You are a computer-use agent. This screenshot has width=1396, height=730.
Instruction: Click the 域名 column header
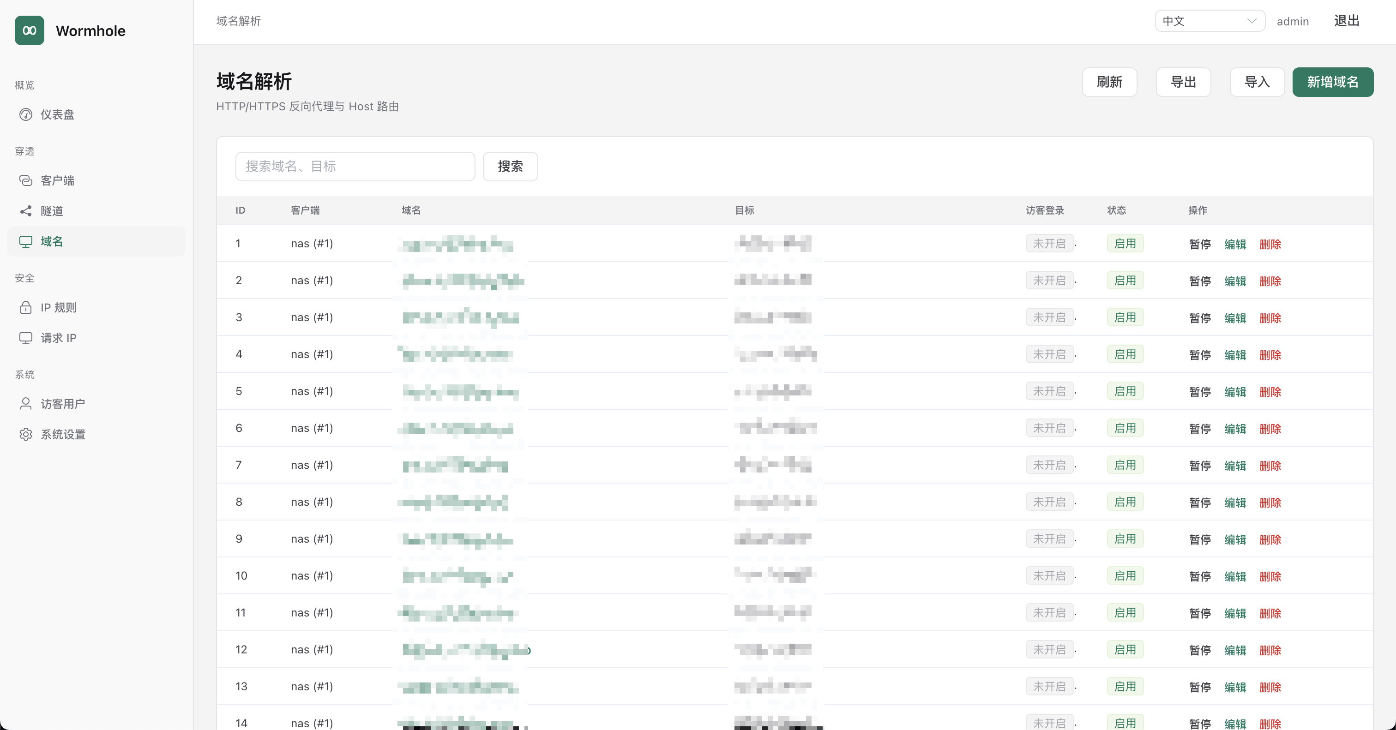coord(411,210)
